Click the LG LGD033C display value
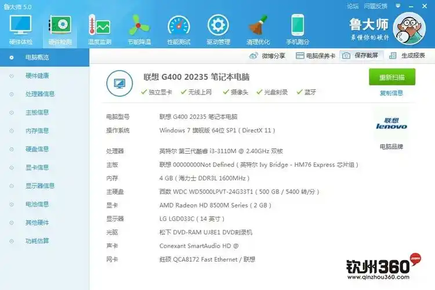The image size is (435, 290). click(x=192, y=219)
